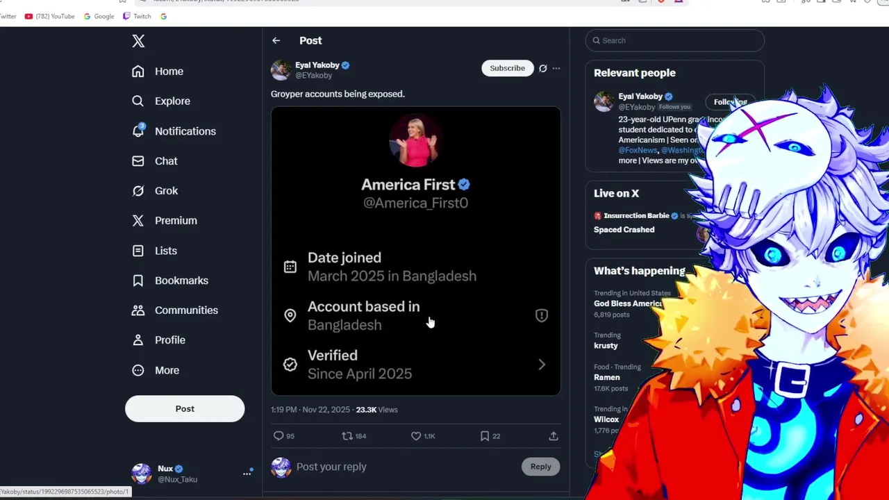Click the Search box
The image size is (889, 500).
coord(675,40)
